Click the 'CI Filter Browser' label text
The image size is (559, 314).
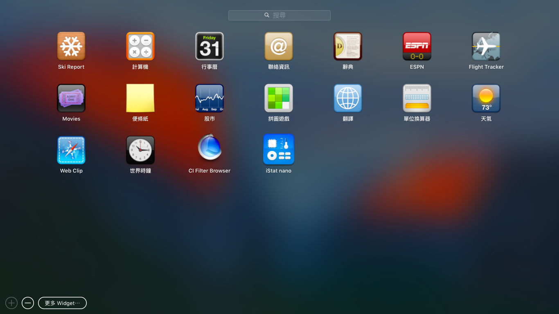point(210,171)
